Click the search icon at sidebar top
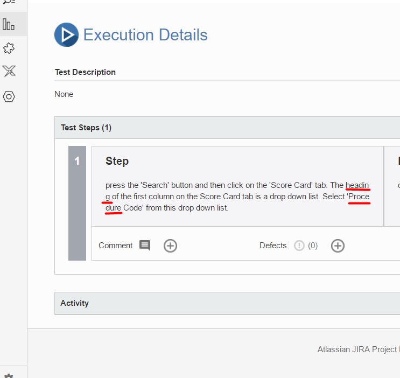400x378 pixels. pos(9,2)
